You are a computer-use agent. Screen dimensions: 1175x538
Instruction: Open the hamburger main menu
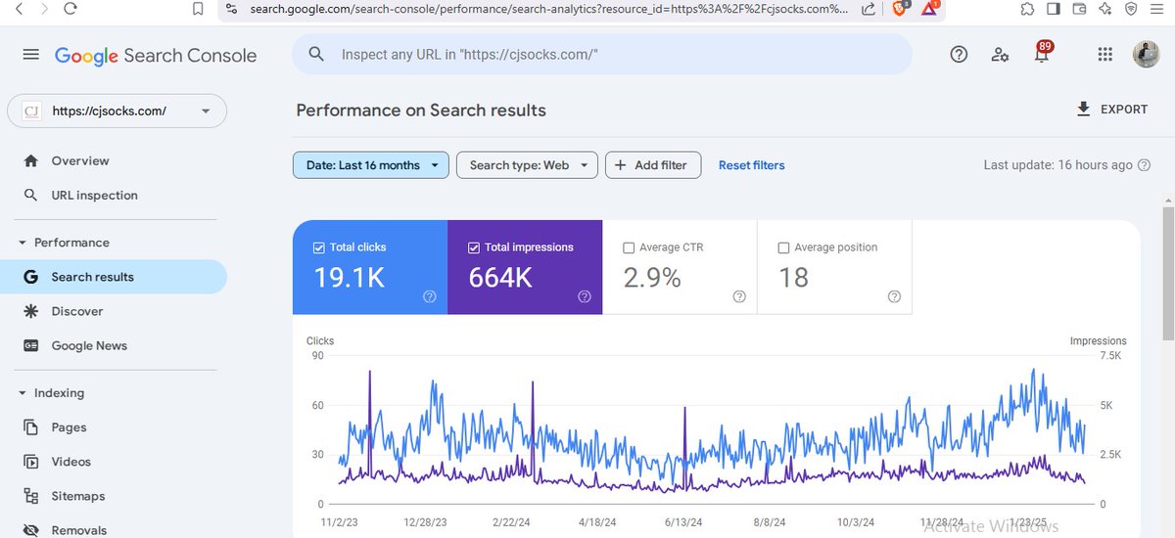[x=31, y=55]
